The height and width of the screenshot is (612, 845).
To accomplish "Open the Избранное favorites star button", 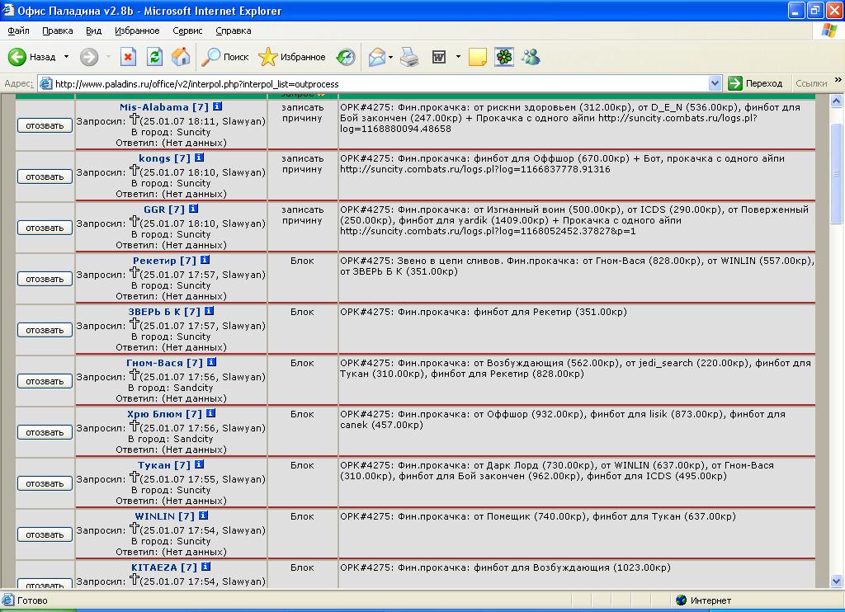I will point(292,57).
